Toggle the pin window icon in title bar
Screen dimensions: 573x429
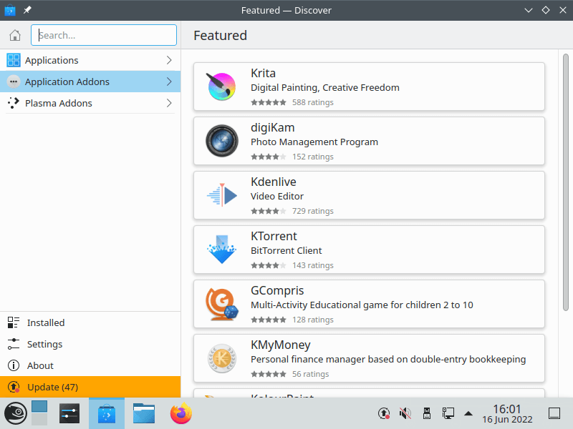pos(27,10)
